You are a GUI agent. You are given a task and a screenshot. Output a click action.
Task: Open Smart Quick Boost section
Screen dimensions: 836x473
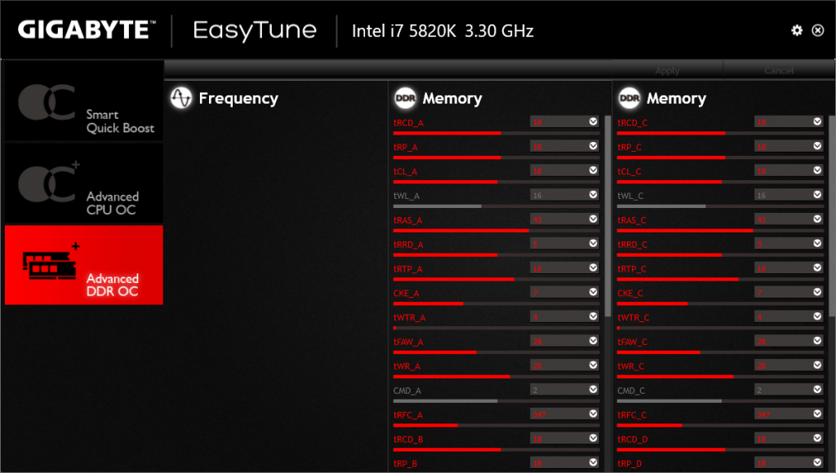(x=84, y=101)
